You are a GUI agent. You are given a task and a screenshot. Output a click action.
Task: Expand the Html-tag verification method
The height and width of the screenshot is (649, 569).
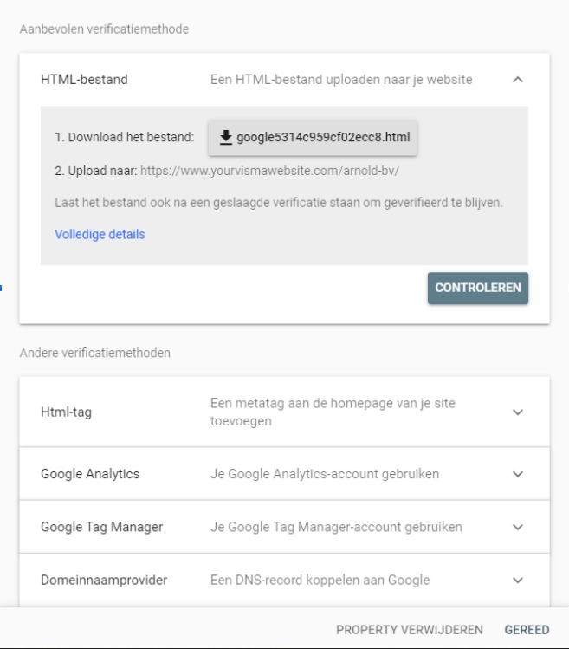[x=518, y=412]
